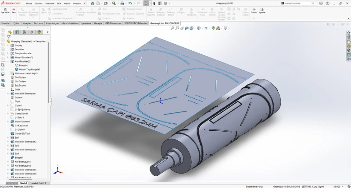Switch to the Sac Levha tab
The image size is (351, 188).
pyautogui.click(x=38, y=23)
